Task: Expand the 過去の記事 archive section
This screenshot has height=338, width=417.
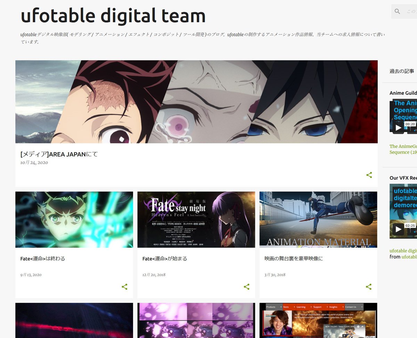Action: pyautogui.click(x=402, y=71)
